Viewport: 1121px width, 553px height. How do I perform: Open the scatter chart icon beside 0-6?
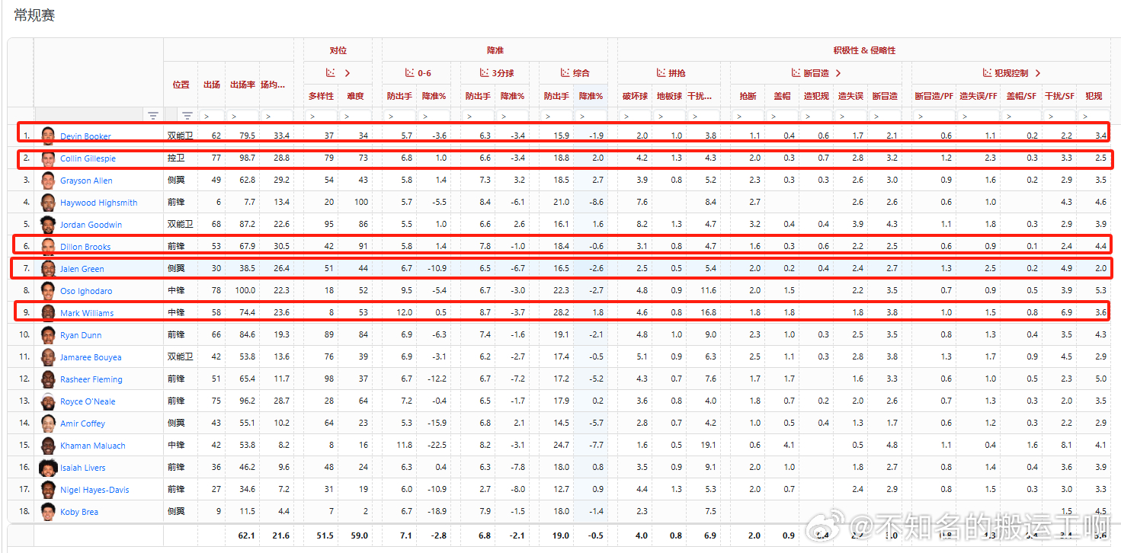tap(409, 73)
